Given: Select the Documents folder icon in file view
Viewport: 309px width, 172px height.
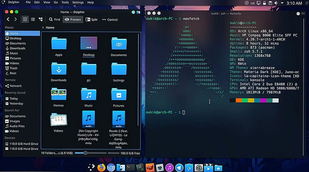Looking at the screenshot, I should (119, 44).
